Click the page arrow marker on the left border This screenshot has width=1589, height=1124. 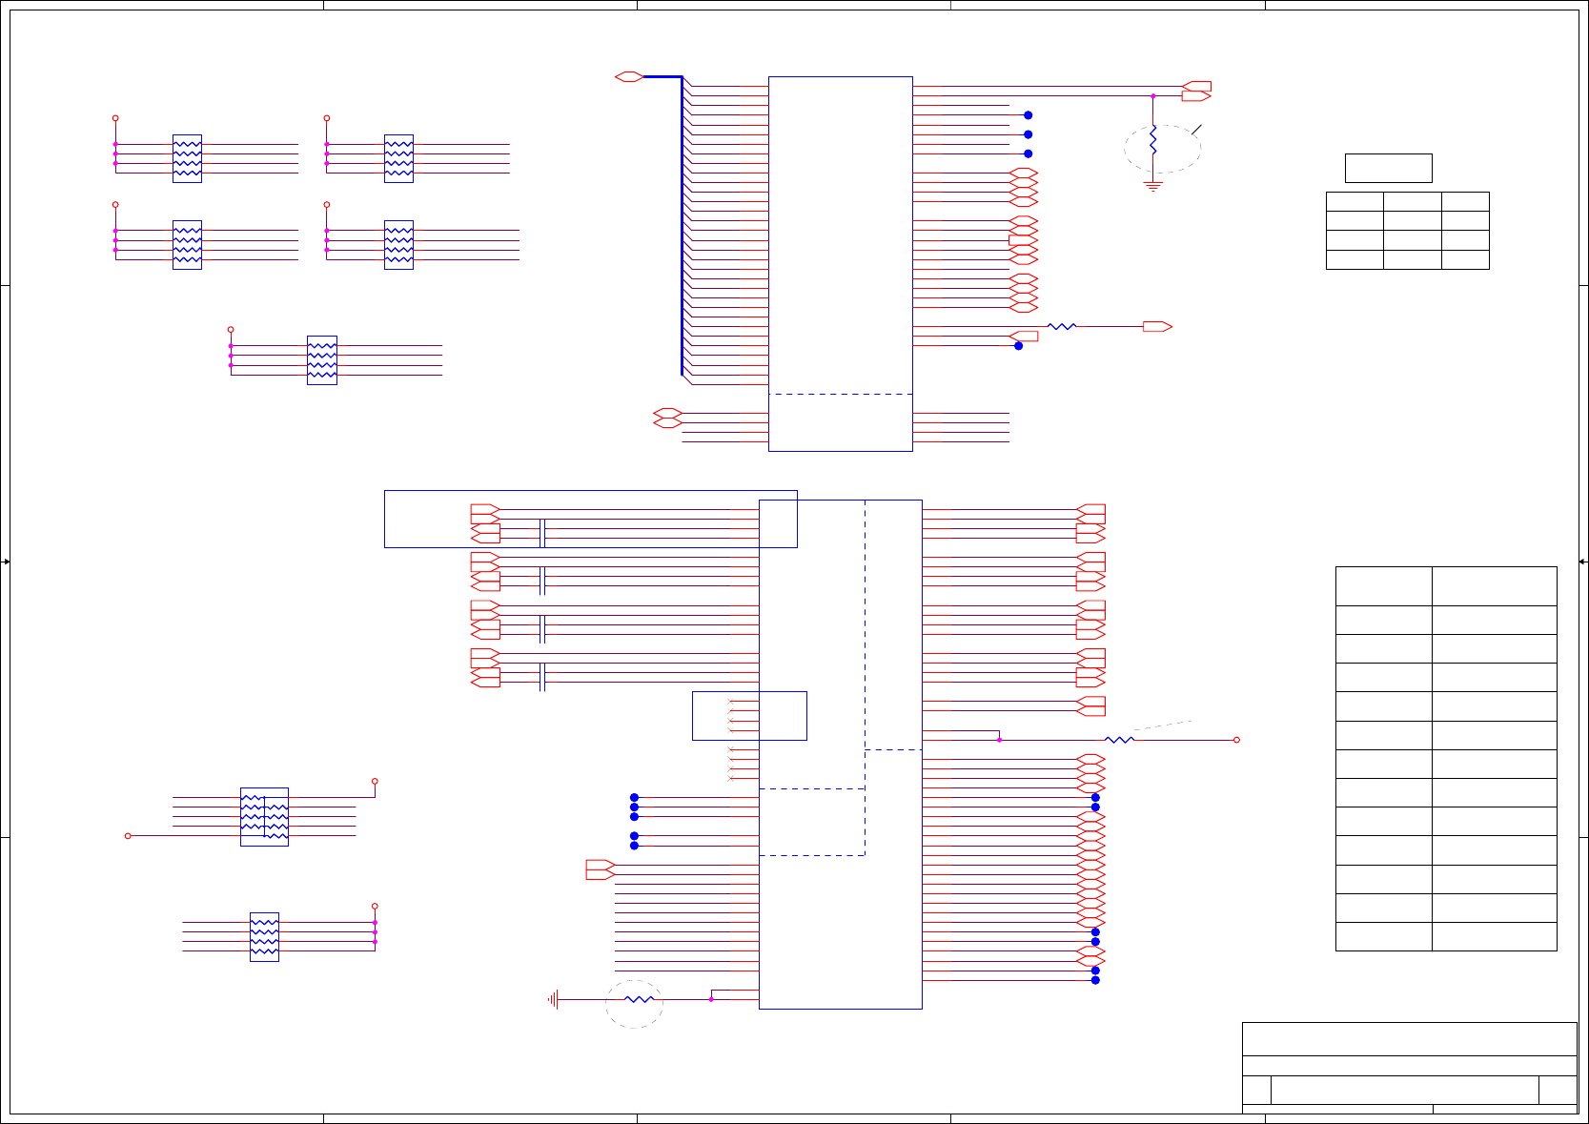pos(6,562)
